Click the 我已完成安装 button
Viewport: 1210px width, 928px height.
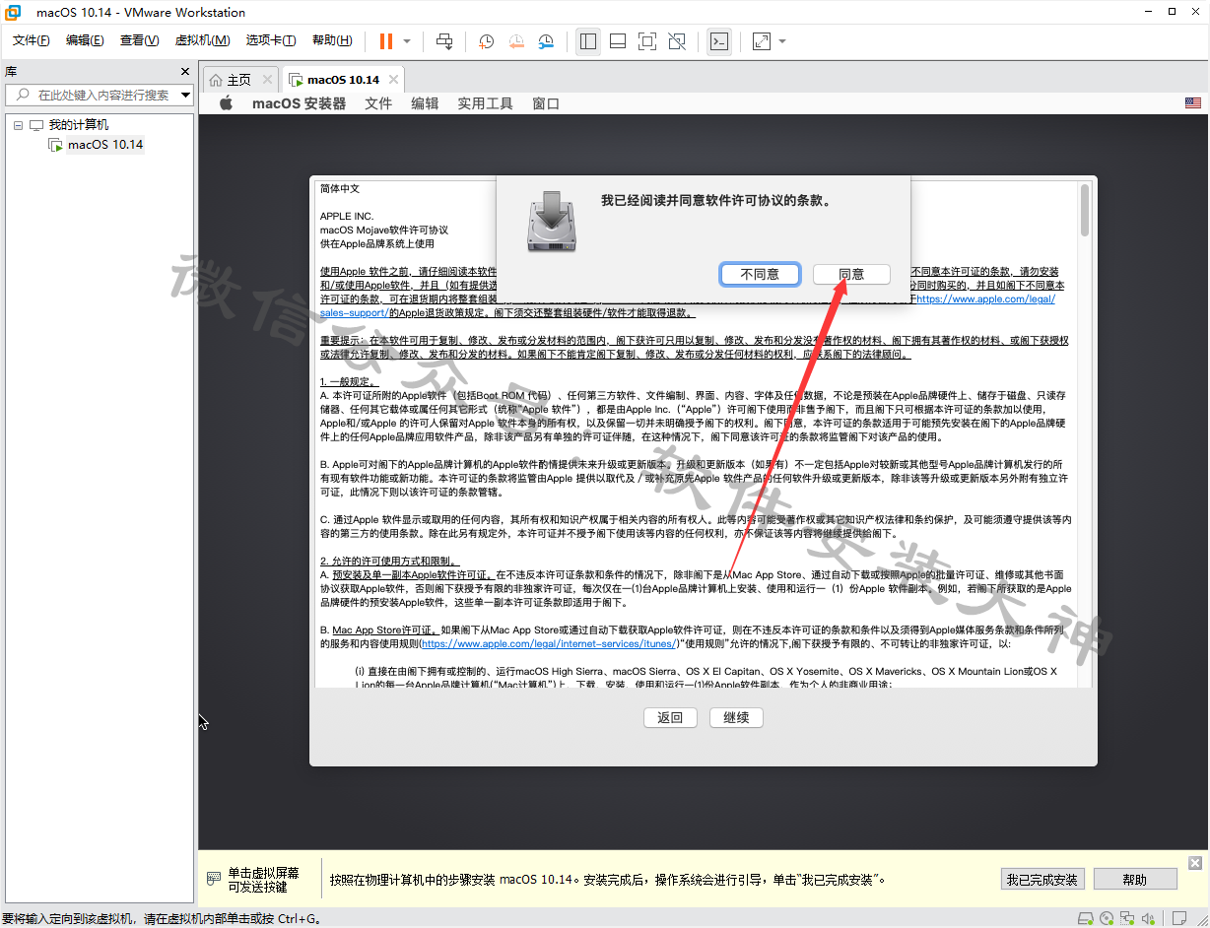(x=1042, y=879)
